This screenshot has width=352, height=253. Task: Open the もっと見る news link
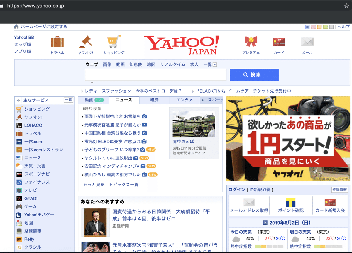[x=94, y=185]
